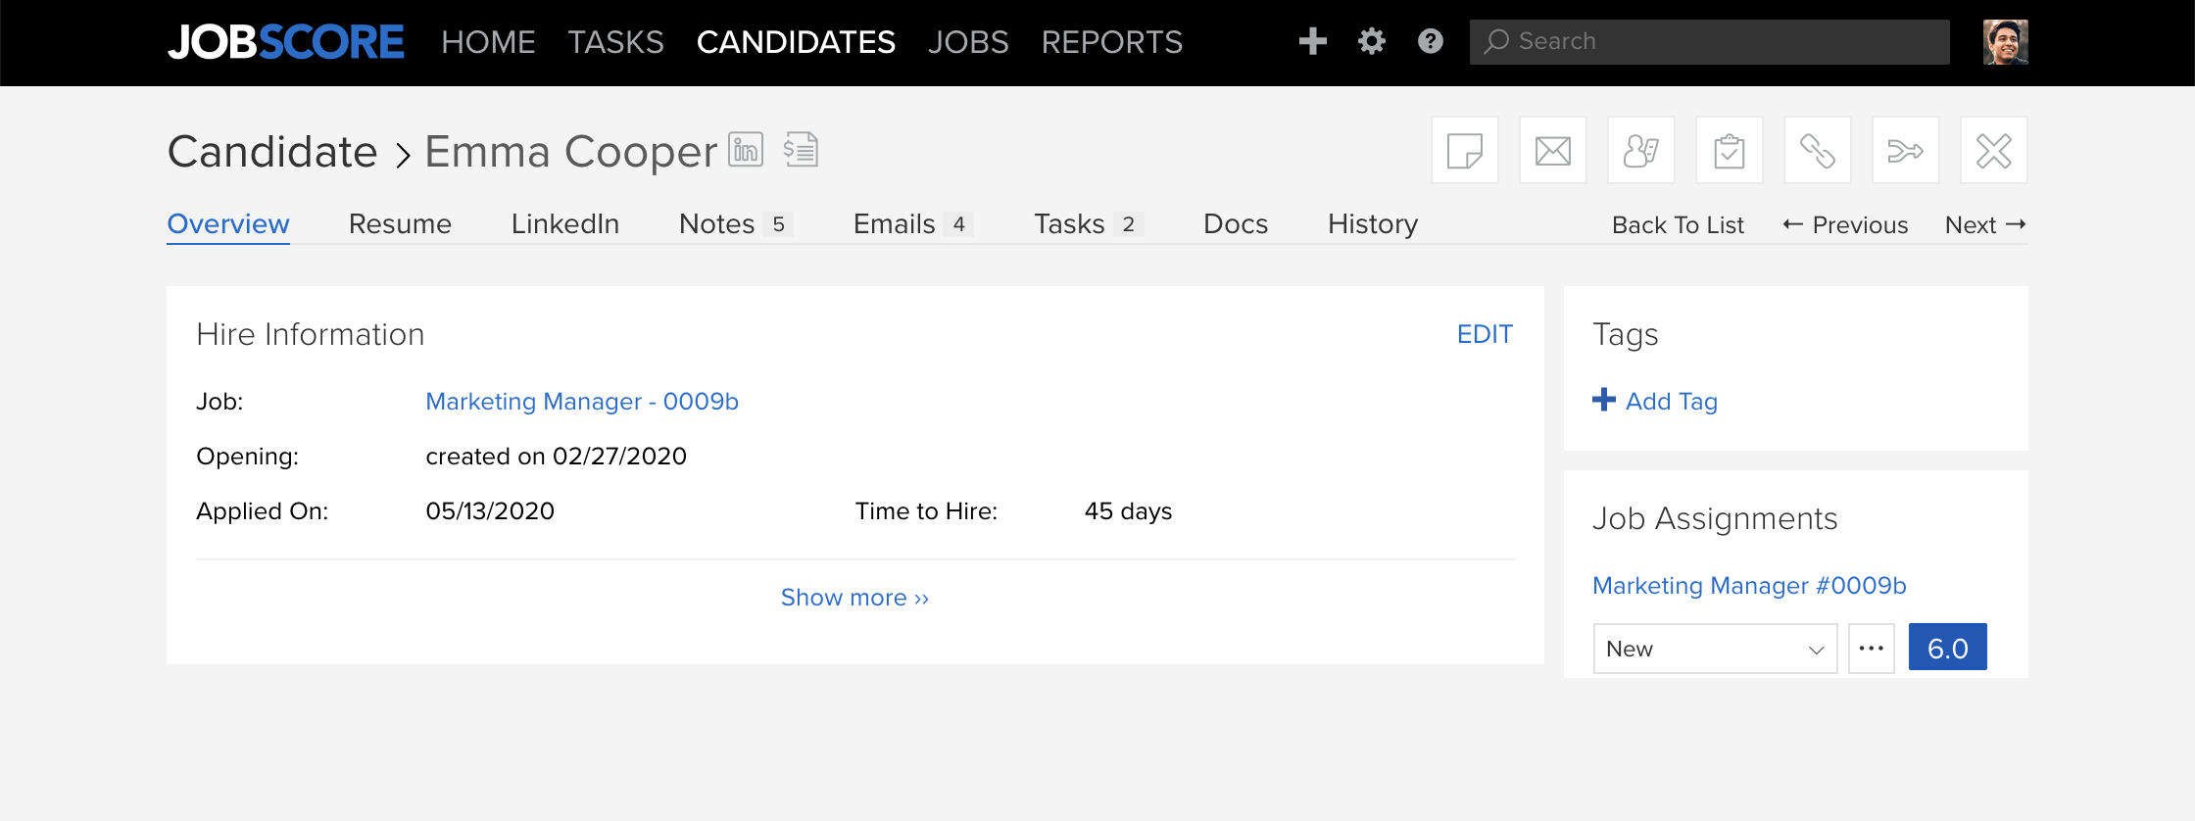Open the Tasks tab
The width and height of the screenshot is (2195, 821).
pos(1088,224)
